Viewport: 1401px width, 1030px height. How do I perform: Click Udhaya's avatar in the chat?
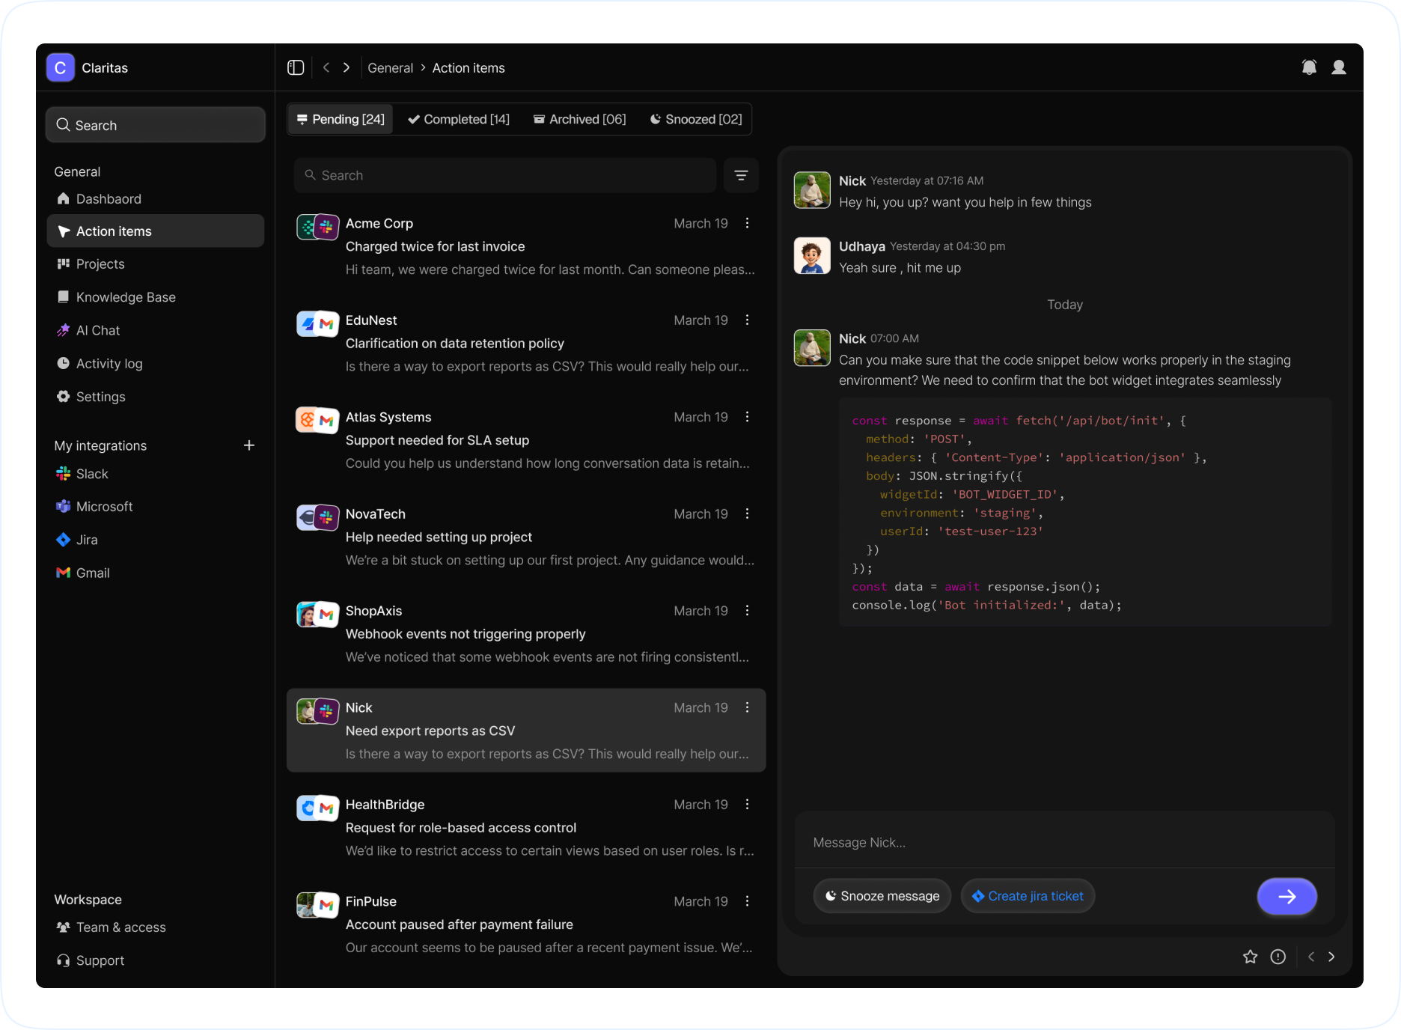(x=812, y=256)
